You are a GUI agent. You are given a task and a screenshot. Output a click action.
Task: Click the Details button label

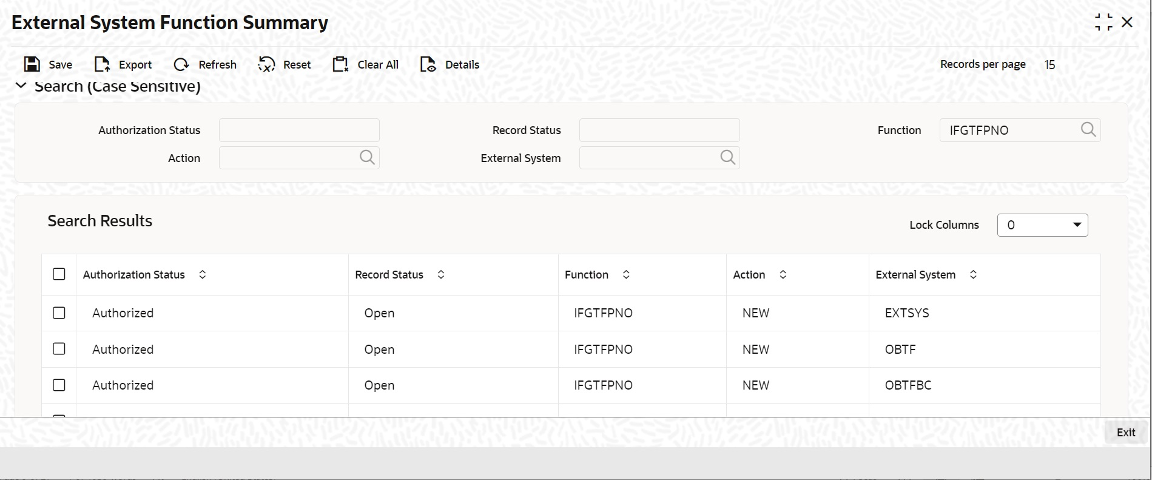[462, 65]
